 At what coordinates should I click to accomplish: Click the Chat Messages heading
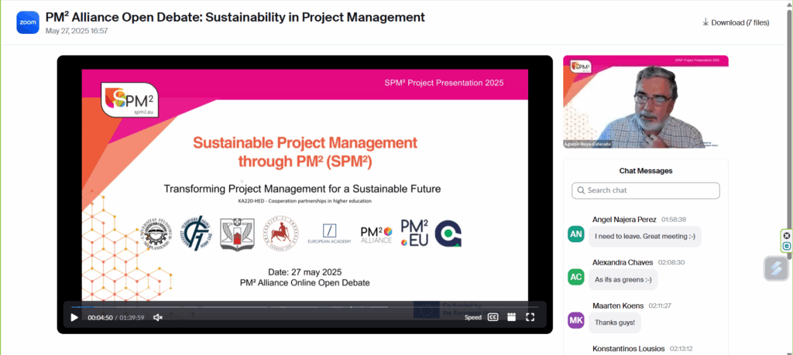click(646, 171)
